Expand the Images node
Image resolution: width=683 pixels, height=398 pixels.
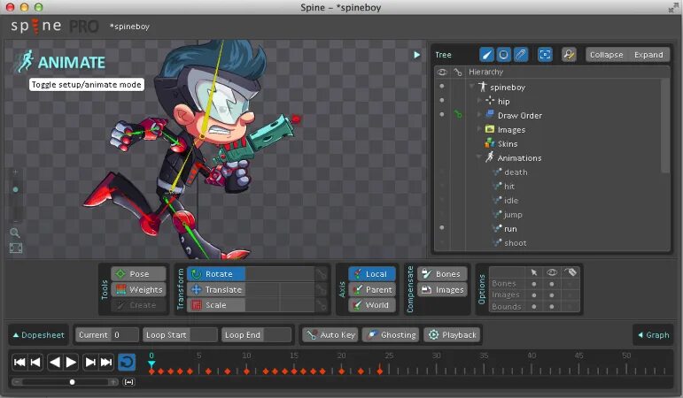[x=479, y=129]
